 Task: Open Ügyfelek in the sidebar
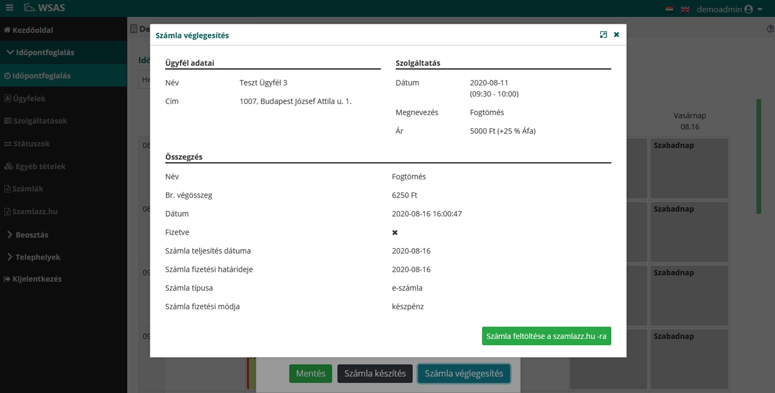[x=25, y=98]
